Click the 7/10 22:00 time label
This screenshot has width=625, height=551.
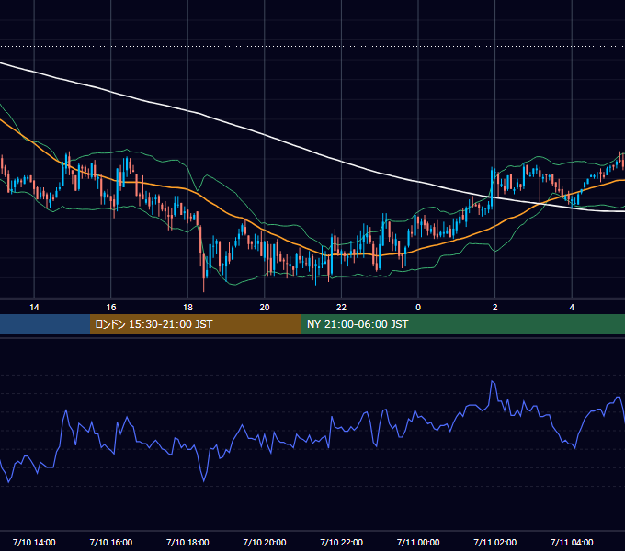[x=341, y=542]
